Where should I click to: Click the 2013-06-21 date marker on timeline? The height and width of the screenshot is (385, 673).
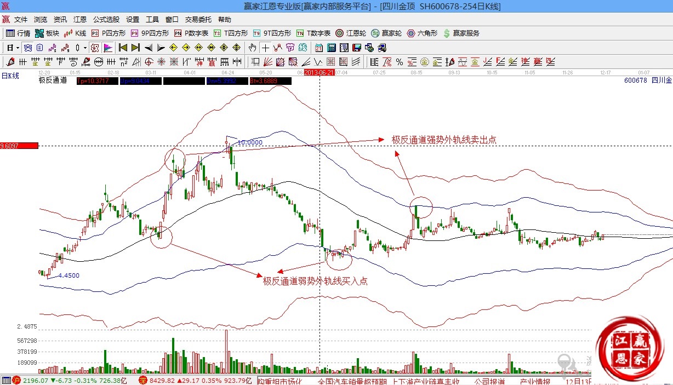[x=319, y=72]
